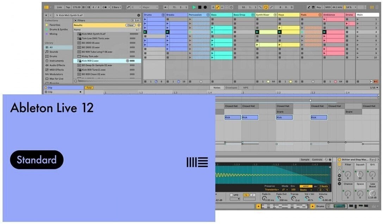Screen dimensions: 383x224
Task: Open the Controls tab in Simpler
Action: (317, 160)
